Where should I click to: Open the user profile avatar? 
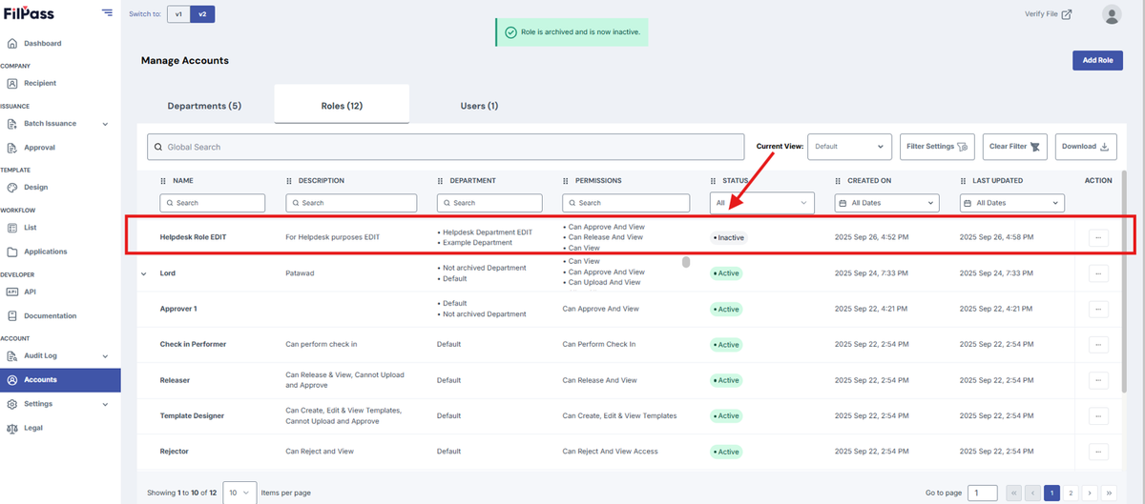click(x=1112, y=14)
